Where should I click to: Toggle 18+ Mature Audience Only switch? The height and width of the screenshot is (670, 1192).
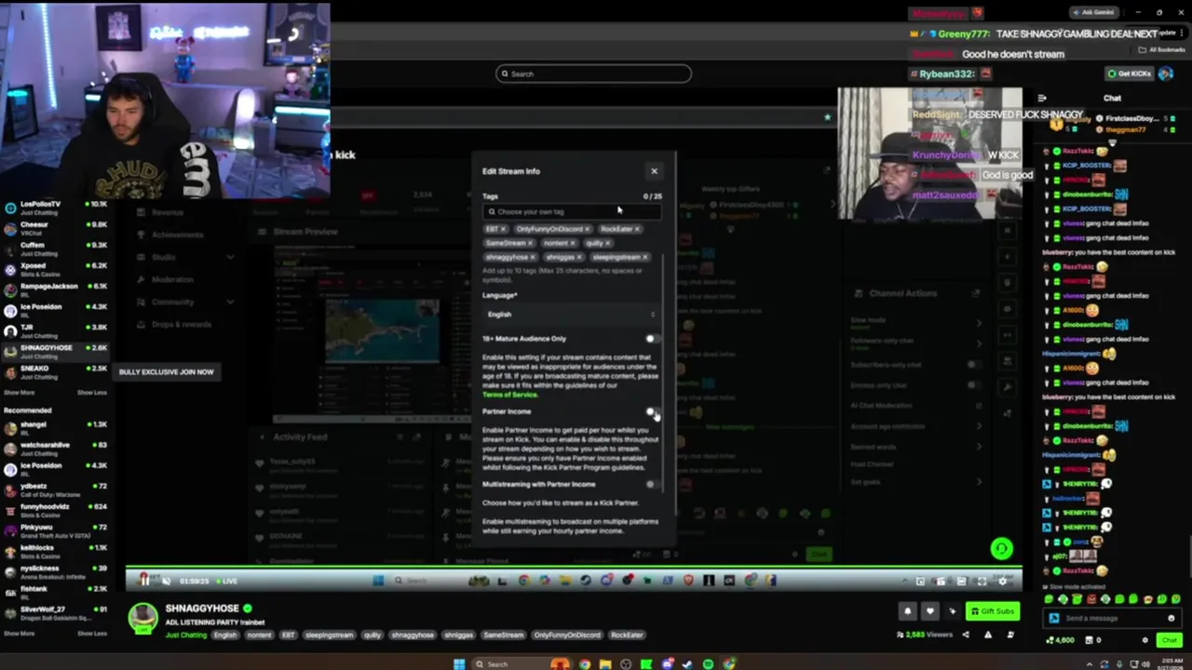pyautogui.click(x=653, y=339)
